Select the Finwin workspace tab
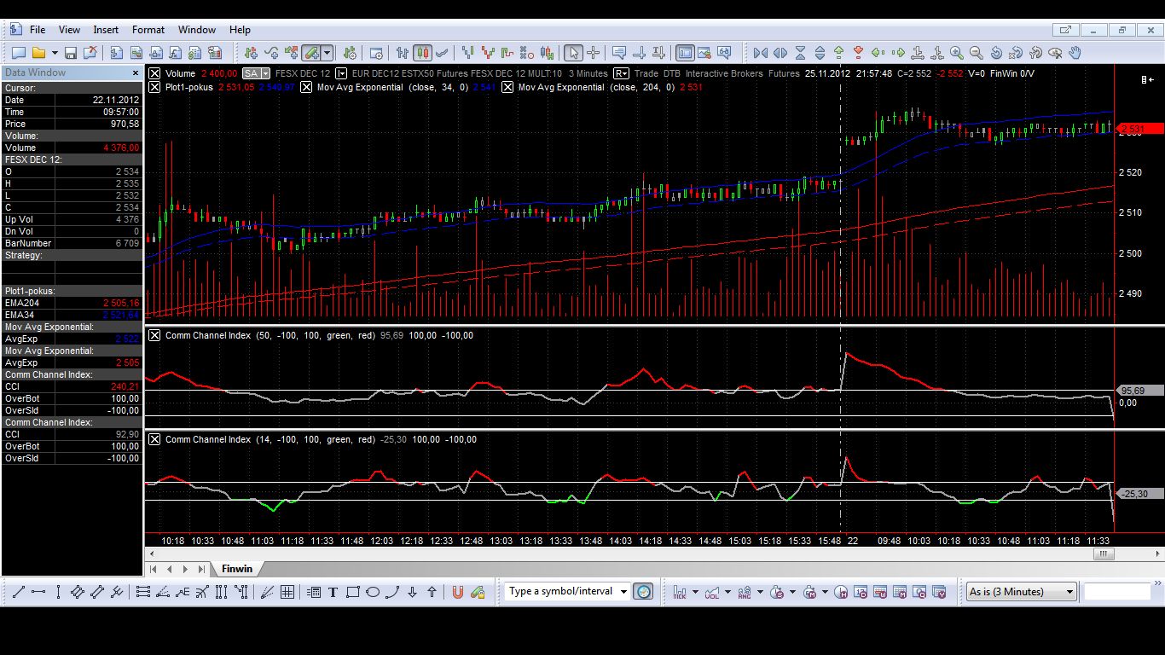Image resolution: width=1165 pixels, height=655 pixels. [237, 569]
